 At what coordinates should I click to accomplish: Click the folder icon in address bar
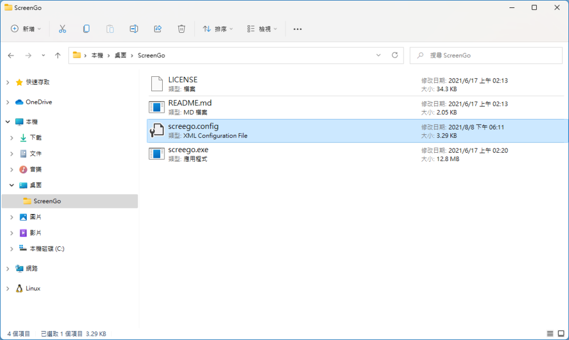pos(76,55)
